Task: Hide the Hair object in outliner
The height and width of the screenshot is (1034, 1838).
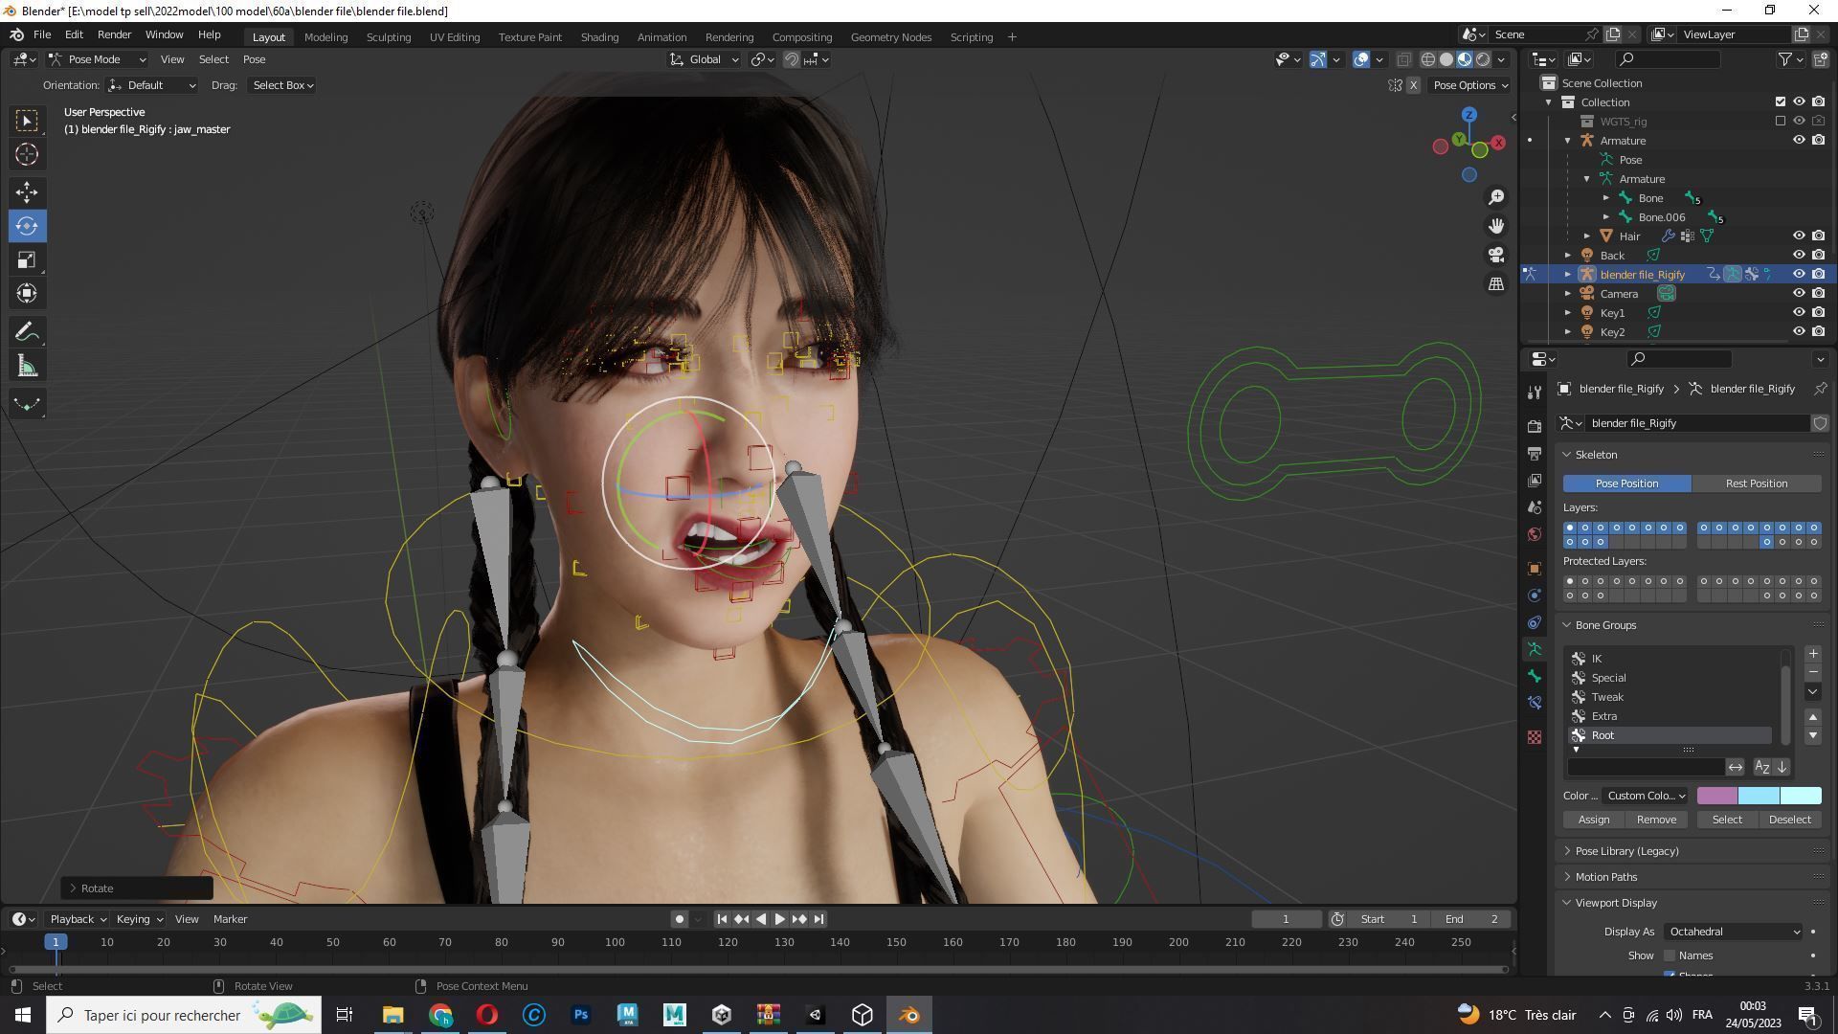Action: pos(1799,236)
